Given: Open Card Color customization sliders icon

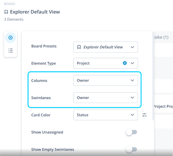Looking at the screenshot, I should click(x=144, y=115).
